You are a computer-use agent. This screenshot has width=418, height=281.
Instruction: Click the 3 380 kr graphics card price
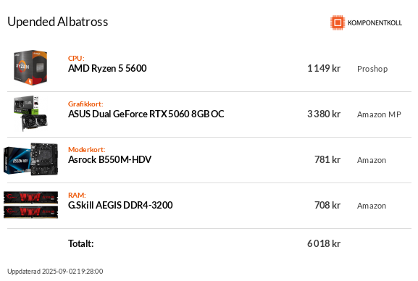click(324, 114)
